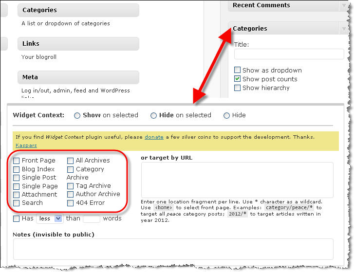The height and width of the screenshot is (272, 354).
Task: Tick the All Archives checkbox
Action: pyautogui.click(x=70, y=161)
